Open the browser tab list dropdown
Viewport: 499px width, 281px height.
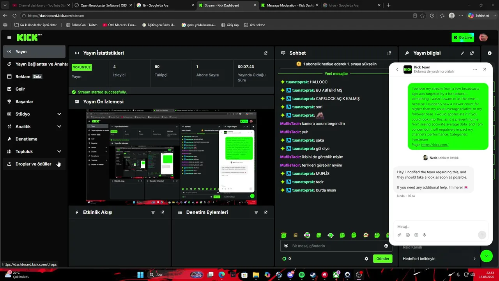(x=5, y=5)
